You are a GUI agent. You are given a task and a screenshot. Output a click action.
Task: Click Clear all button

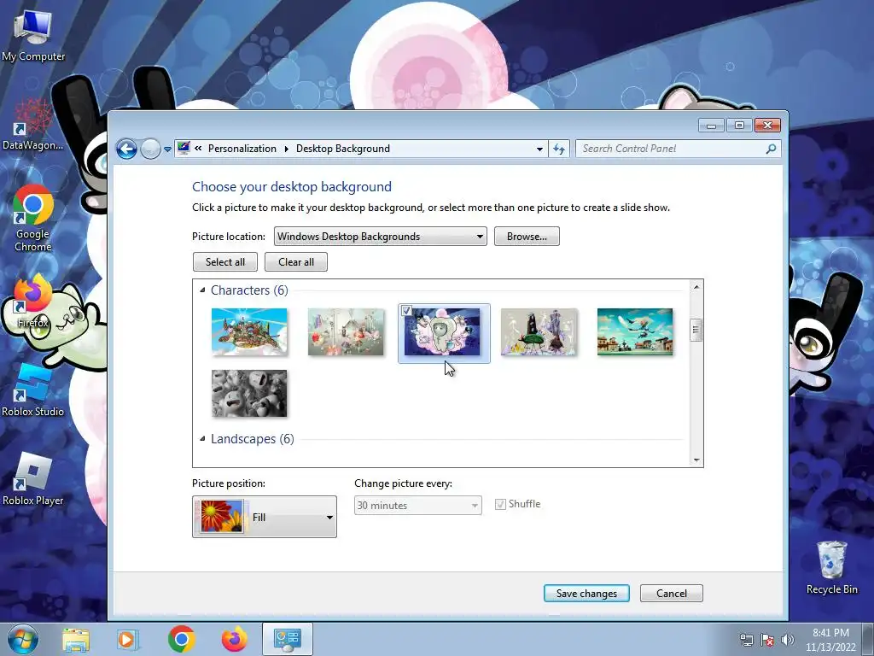296,262
